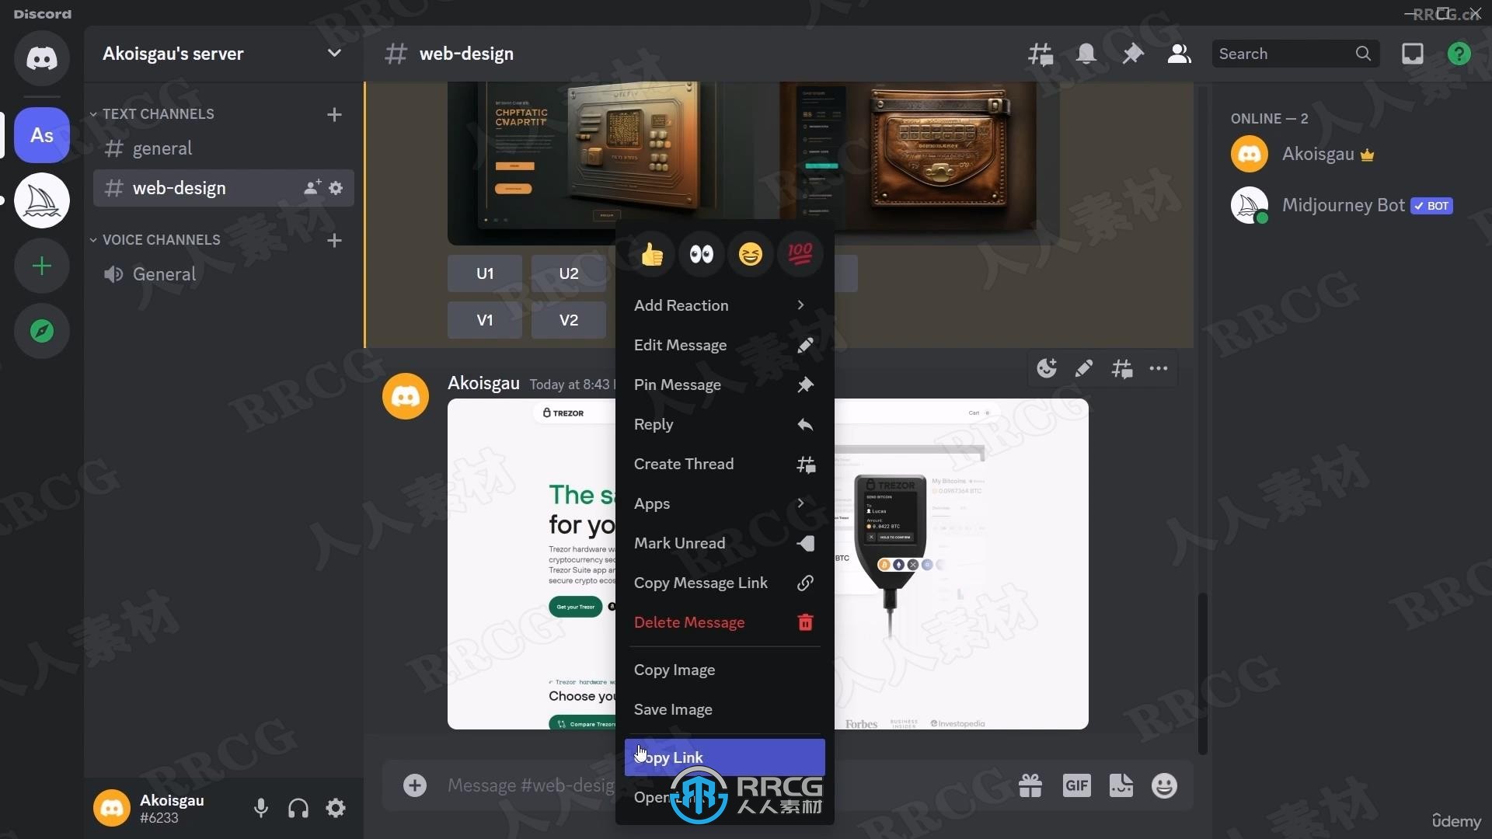The image size is (1492, 839).
Task: Click add reaction icon on message toolbar
Action: [x=1047, y=368]
